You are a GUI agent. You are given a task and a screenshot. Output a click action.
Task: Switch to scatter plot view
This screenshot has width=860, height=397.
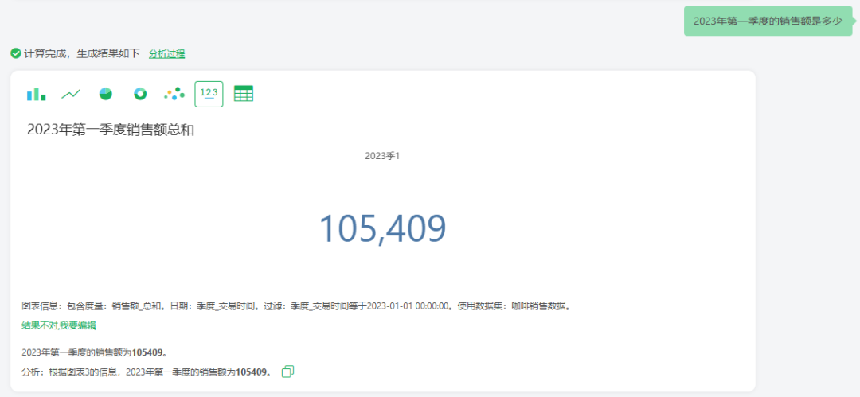(174, 95)
